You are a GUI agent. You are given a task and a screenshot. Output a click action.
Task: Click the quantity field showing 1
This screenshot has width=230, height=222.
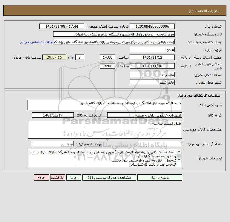click(160, 144)
